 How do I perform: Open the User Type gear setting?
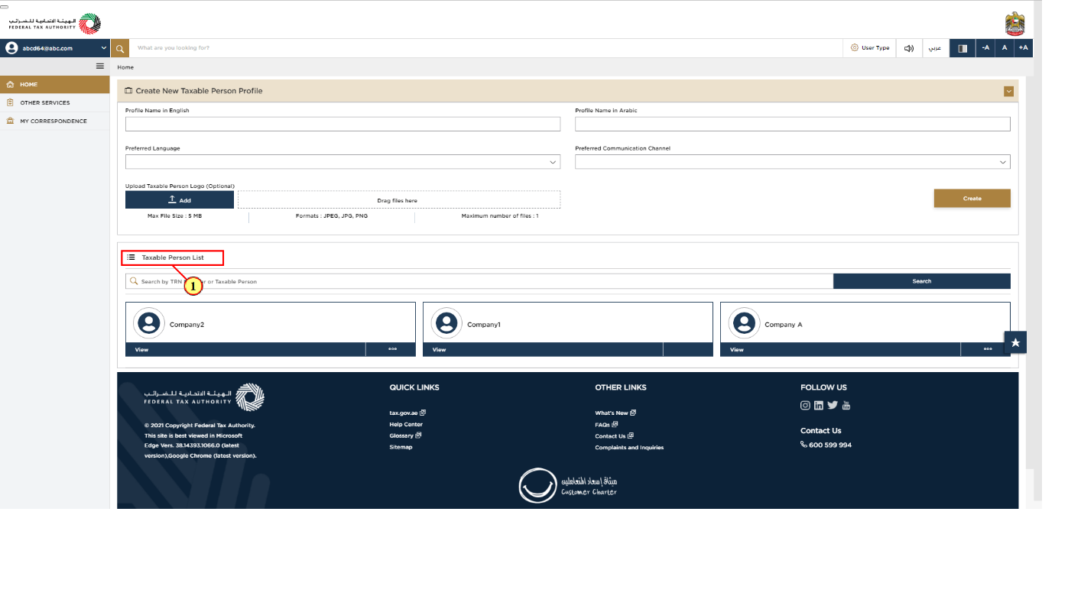click(x=870, y=48)
